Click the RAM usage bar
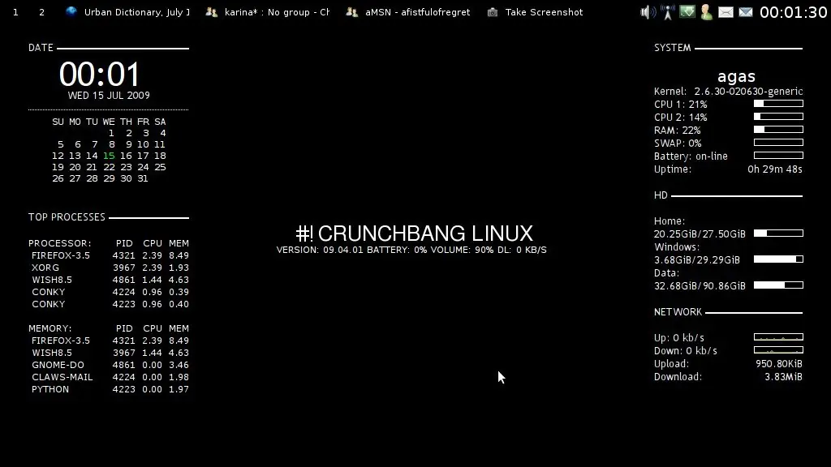The image size is (831, 467). pyautogui.click(x=778, y=130)
